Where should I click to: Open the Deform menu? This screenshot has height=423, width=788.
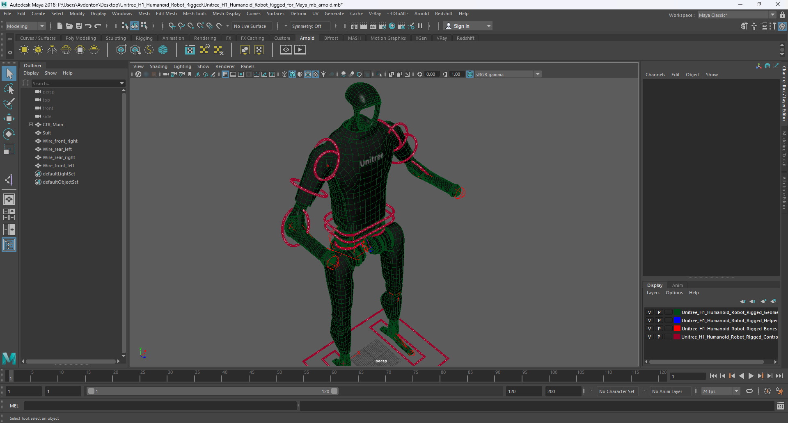(298, 14)
